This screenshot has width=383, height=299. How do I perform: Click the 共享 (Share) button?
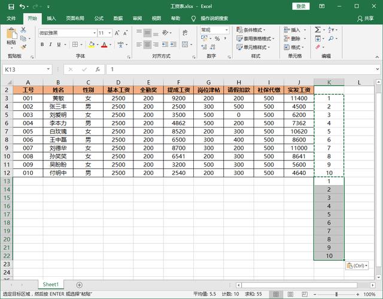point(366,19)
